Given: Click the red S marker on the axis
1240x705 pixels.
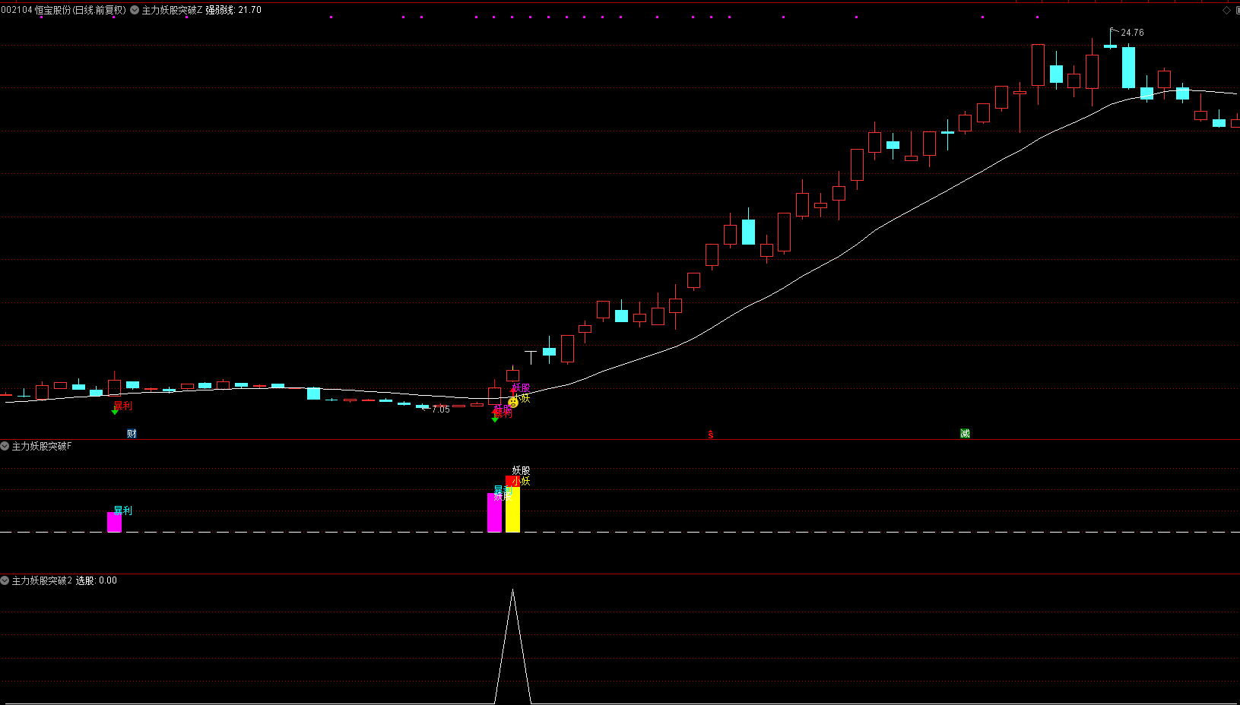Looking at the screenshot, I should click(x=711, y=435).
